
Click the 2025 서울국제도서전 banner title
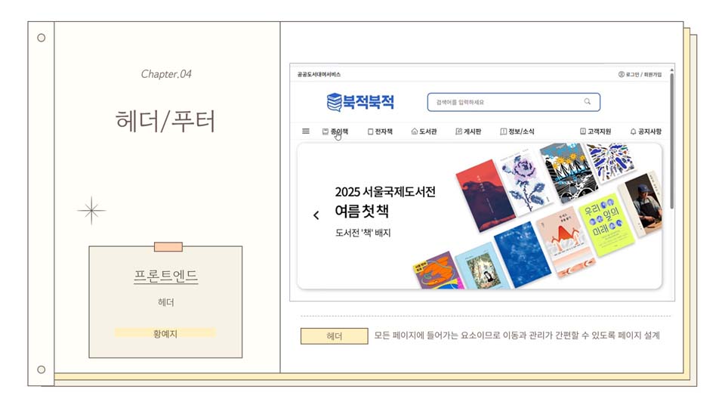[x=385, y=191]
